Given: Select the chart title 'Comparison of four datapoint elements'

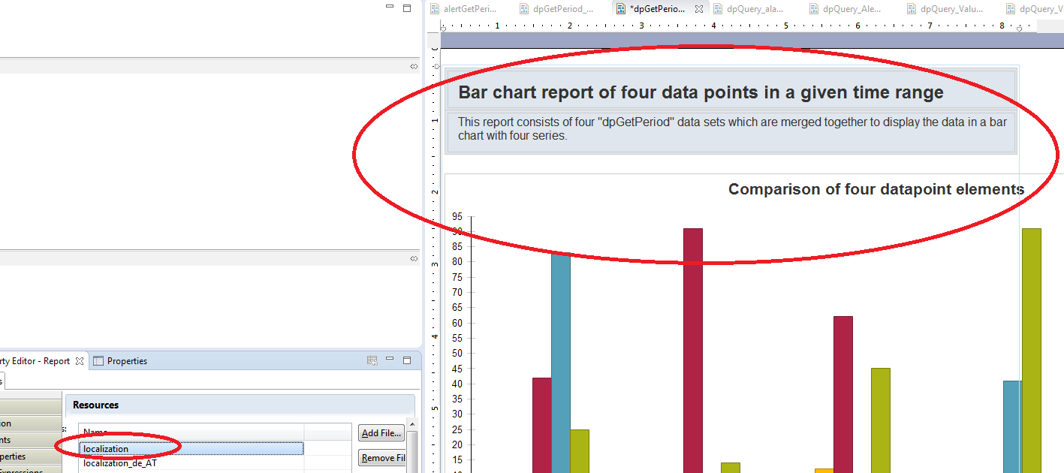Looking at the screenshot, I should [876, 189].
